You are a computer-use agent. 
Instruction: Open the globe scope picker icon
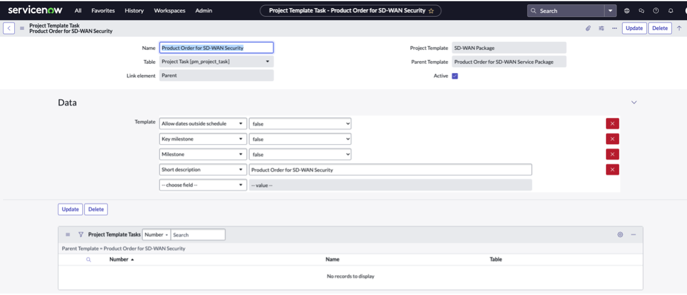pyautogui.click(x=627, y=11)
